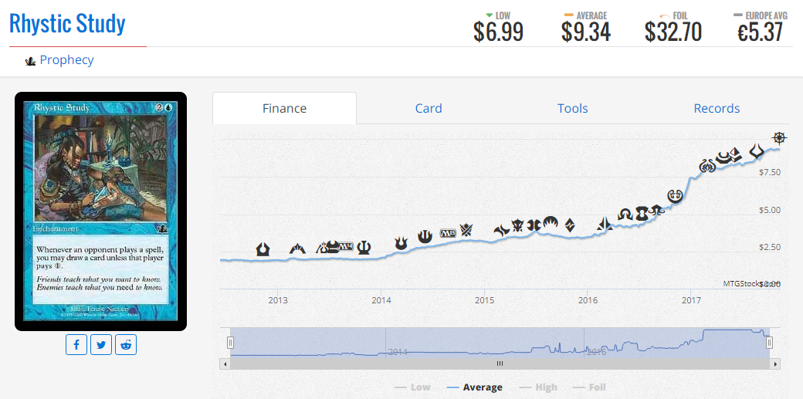
Task: Click the Dragons of Tarkir dragon-head marker
Action: pos(518,225)
